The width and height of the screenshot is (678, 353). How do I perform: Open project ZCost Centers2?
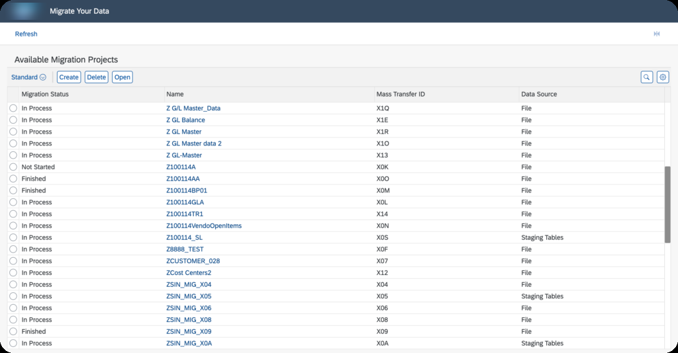pyautogui.click(x=189, y=273)
